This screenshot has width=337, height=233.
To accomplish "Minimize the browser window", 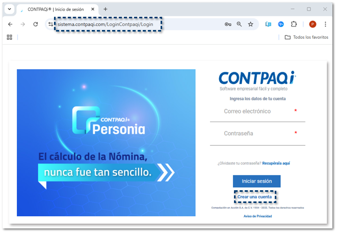I will click(x=293, y=9).
